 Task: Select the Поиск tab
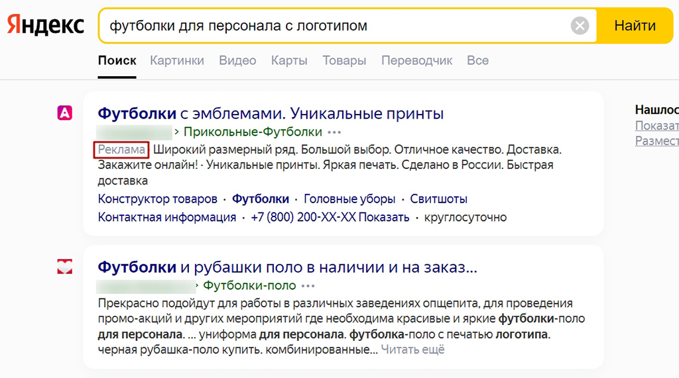click(117, 60)
